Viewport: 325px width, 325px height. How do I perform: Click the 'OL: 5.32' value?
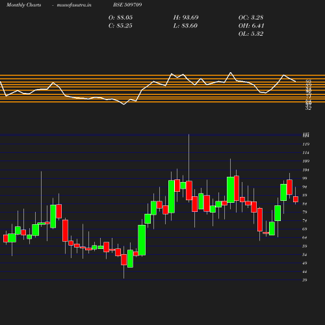(251, 34)
